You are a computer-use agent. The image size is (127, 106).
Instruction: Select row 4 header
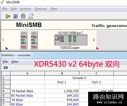click(6, 91)
